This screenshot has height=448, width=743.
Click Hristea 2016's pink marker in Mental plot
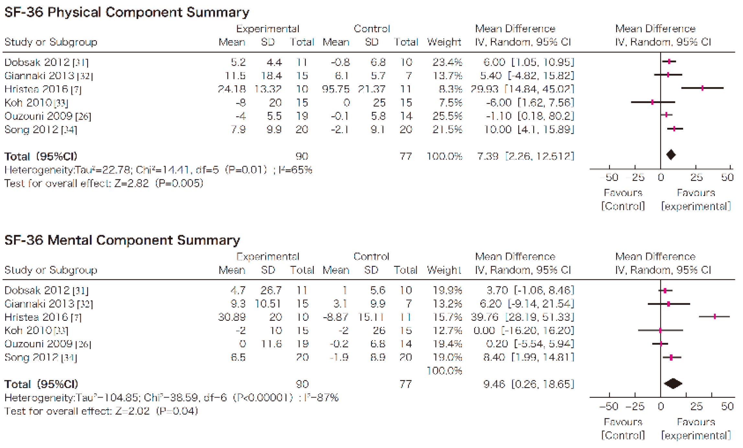tap(715, 317)
